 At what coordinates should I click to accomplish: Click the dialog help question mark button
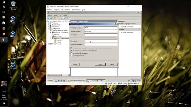pos(115,24)
